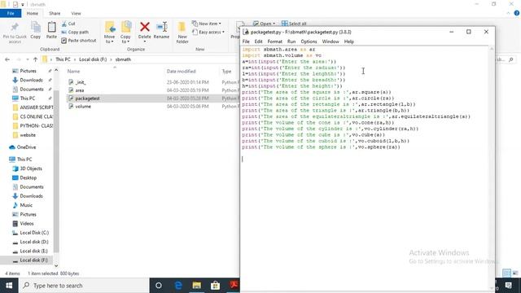Open IDLE Help menu

(x=349, y=42)
